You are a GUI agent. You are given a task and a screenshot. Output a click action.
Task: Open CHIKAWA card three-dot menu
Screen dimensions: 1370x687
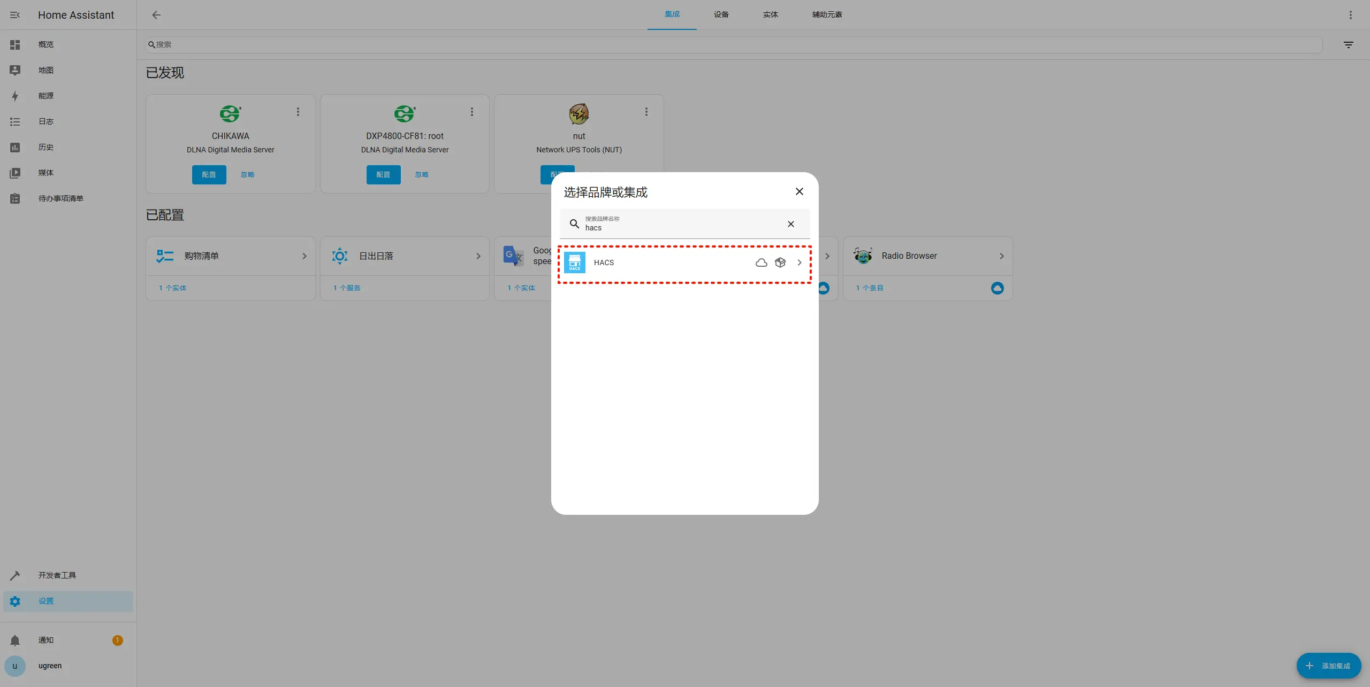(298, 112)
